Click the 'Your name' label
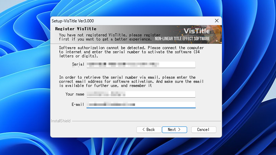276x155 pixels. (75, 94)
